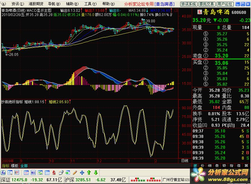Click the 39.00 high price label
Screen dimensions: 251x184
pos(151,21)
